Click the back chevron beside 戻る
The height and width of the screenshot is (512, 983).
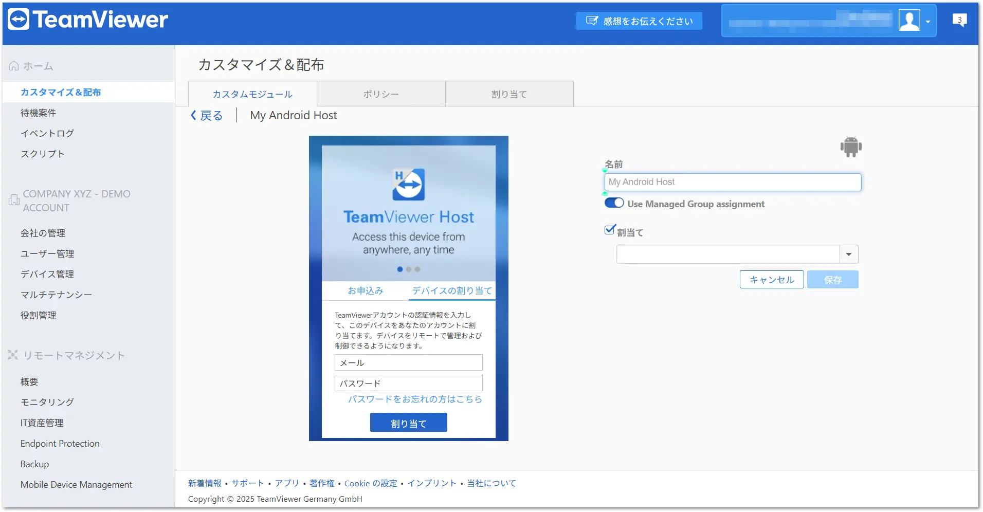193,115
